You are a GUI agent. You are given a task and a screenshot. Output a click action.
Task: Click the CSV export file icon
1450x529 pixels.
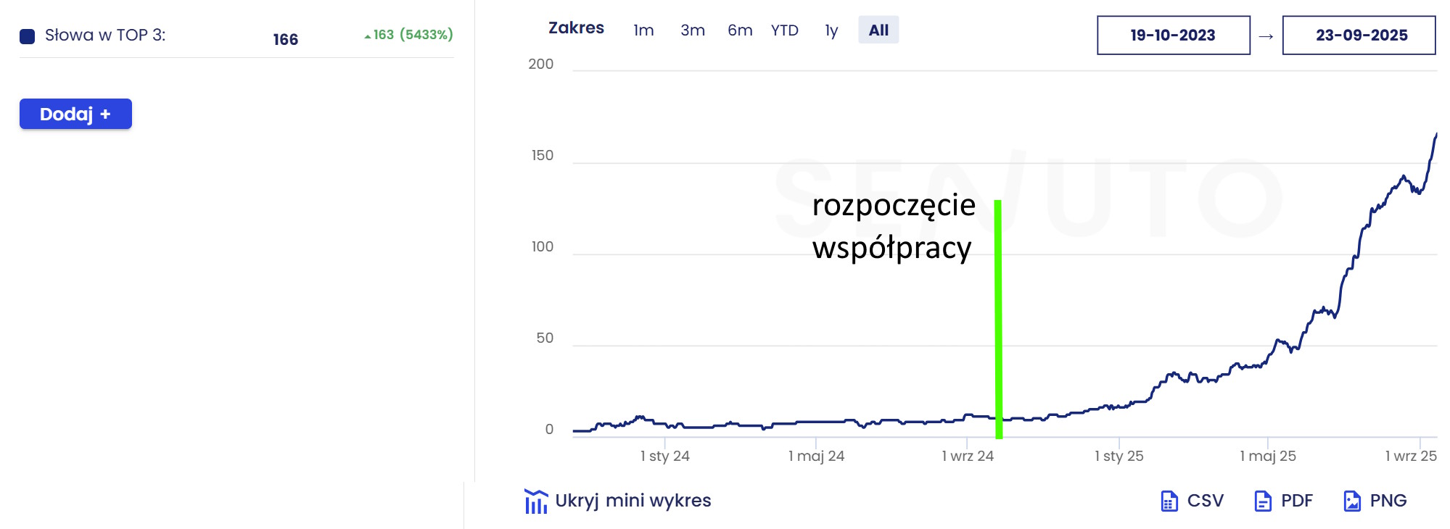(x=1169, y=501)
